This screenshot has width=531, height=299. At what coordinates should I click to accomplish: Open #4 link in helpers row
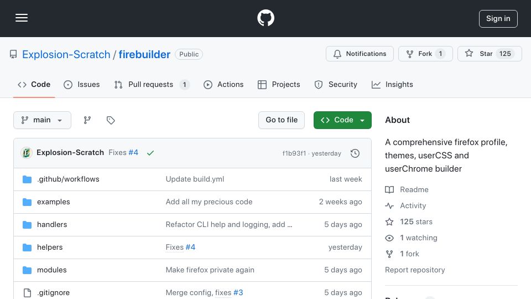[x=190, y=247]
